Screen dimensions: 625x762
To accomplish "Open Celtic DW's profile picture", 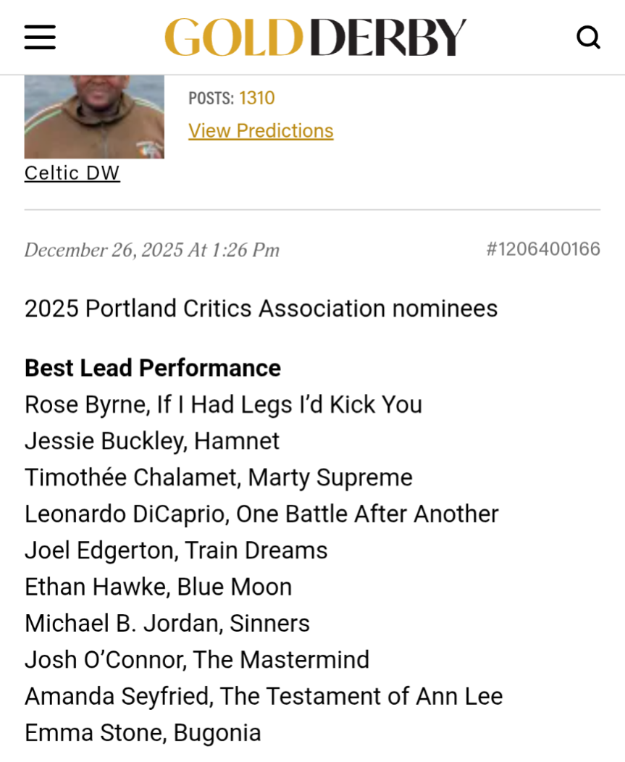I will tap(94, 116).
